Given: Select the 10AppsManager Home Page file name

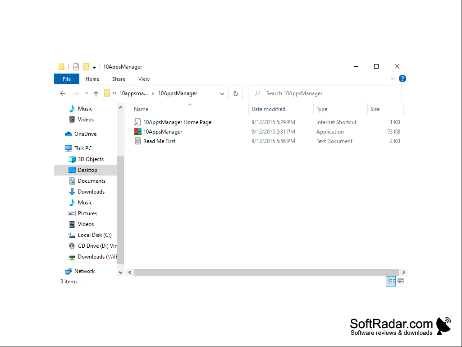Looking at the screenshot, I should coord(178,122).
